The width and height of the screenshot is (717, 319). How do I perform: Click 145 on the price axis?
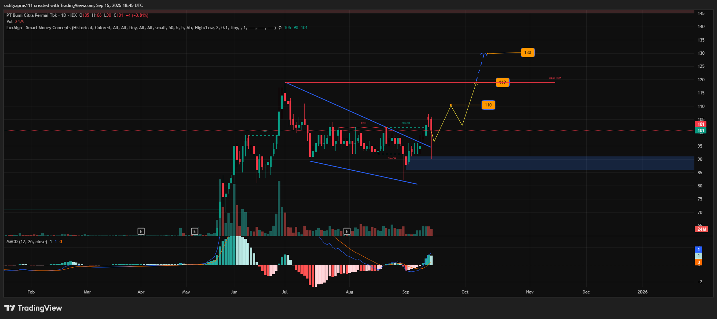pos(701,13)
